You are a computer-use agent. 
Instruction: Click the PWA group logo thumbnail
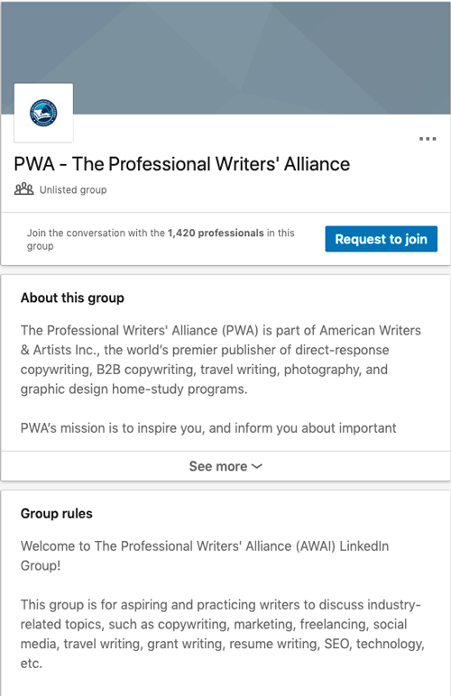click(43, 113)
